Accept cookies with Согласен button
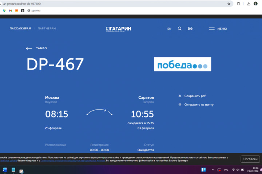Image resolution: width=262 pixels, height=174 pixels. coord(250,159)
